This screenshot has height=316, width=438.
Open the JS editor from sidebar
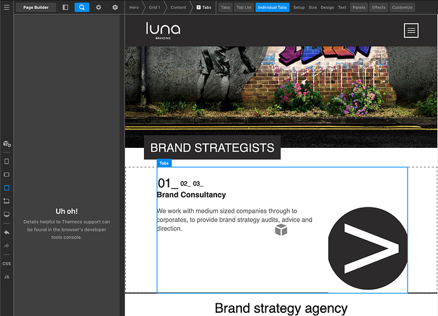[6, 277]
